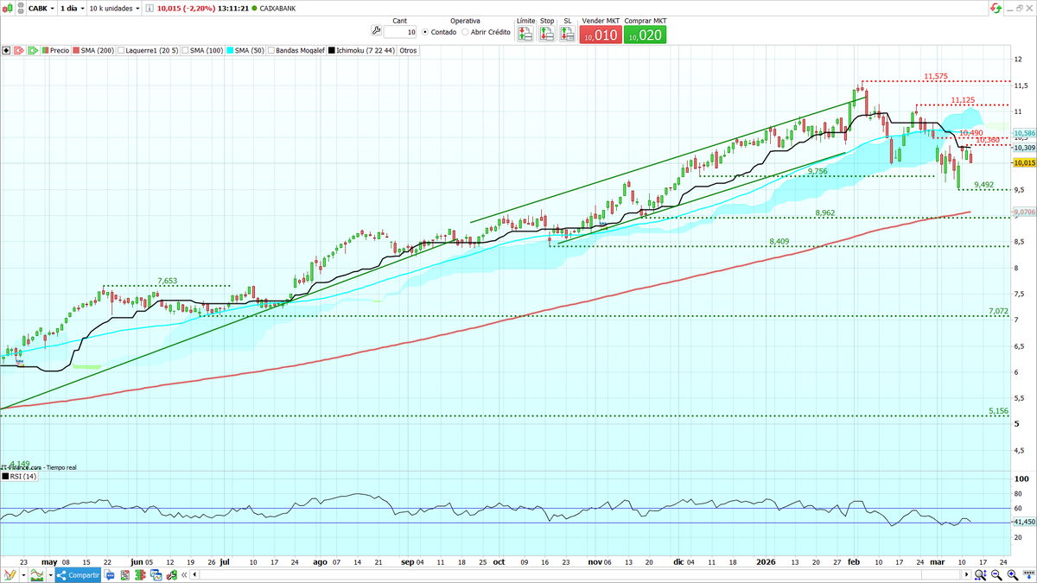Screen dimensions: 1037x583
Task: Select the Precio indicator tab
Action: 55,50
